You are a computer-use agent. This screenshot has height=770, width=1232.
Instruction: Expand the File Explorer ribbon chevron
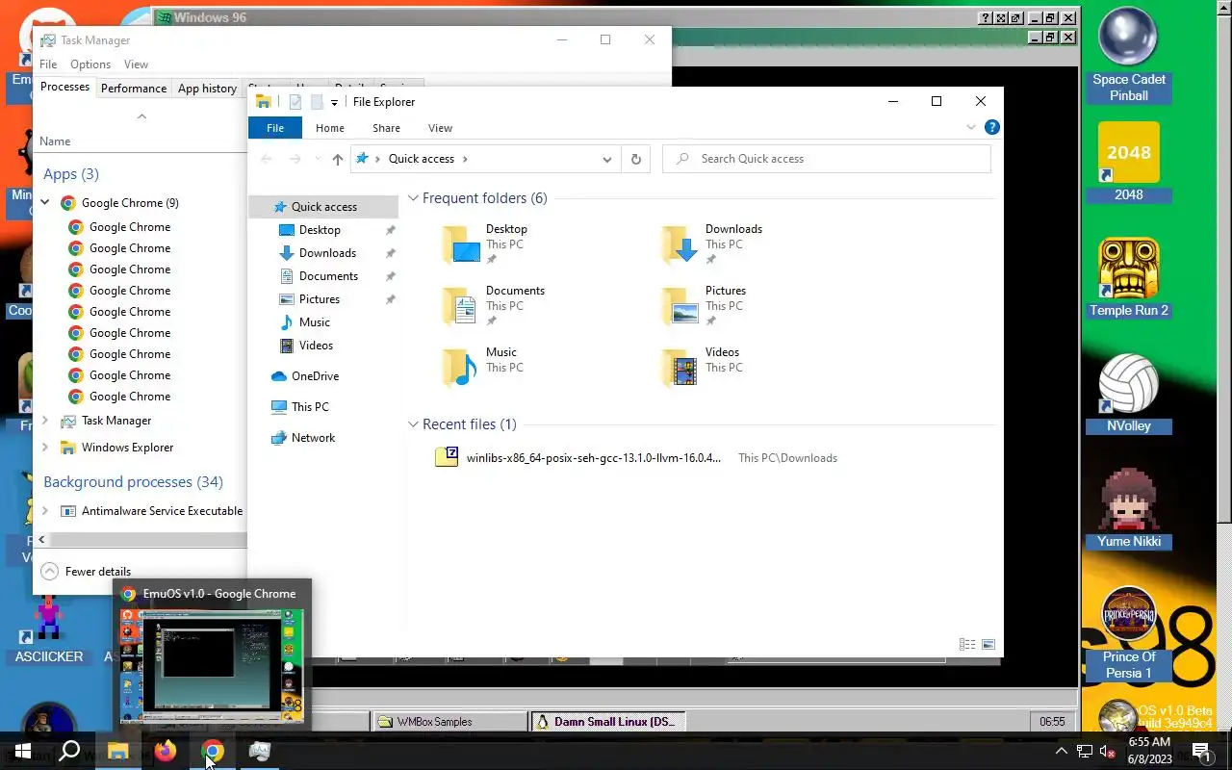point(971,127)
